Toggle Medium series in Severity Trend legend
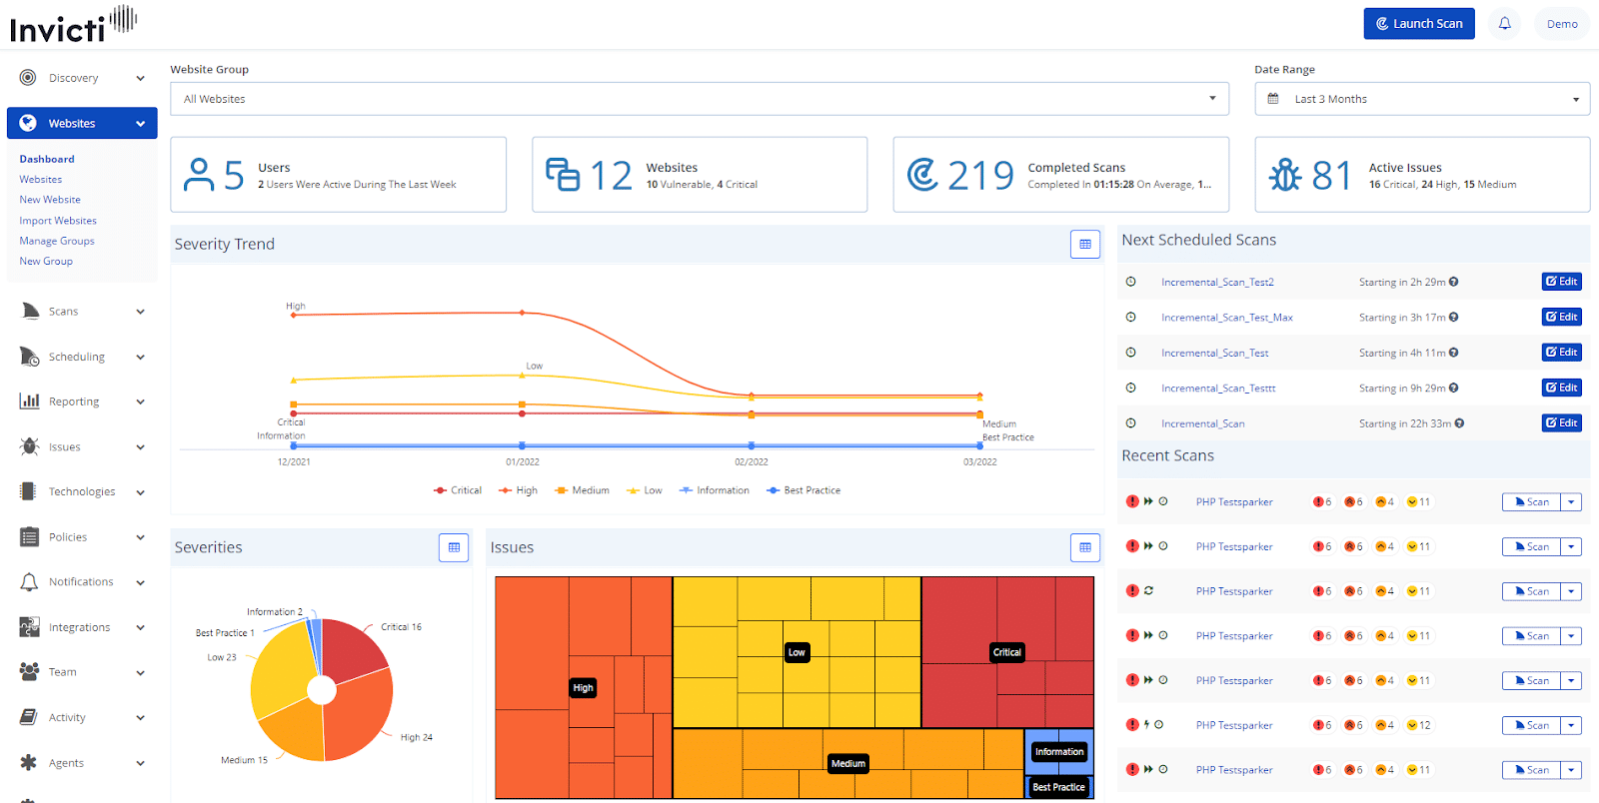The image size is (1599, 803). click(583, 490)
